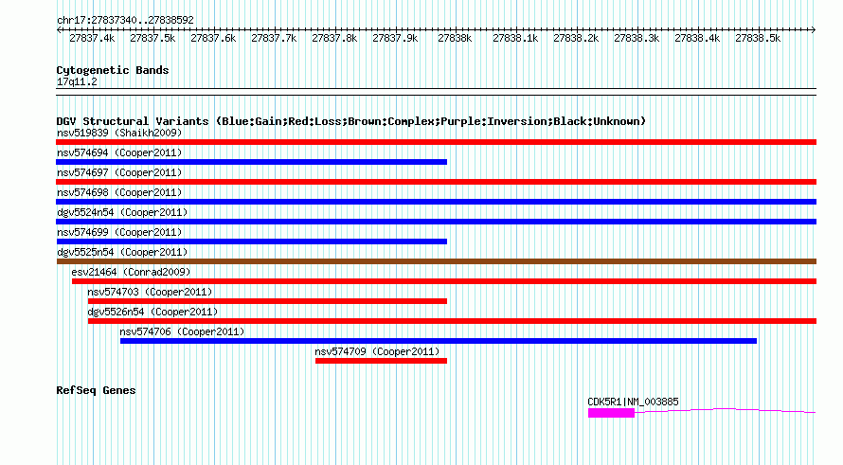Click the blue nsv574694 gain bar
843x465 pixels.
click(252, 162)
